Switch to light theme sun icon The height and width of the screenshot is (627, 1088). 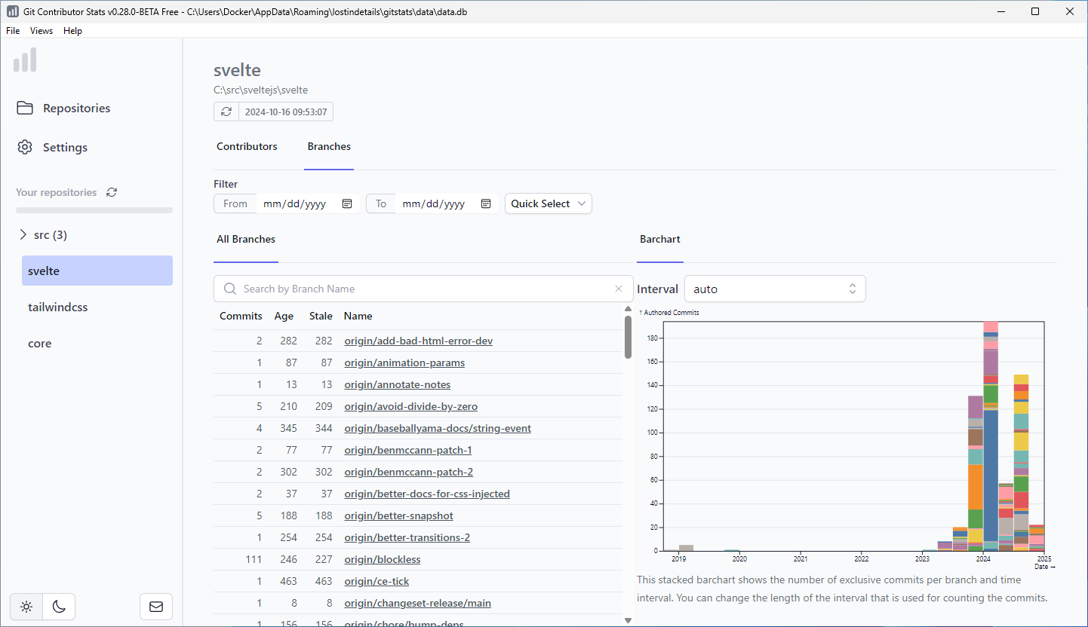point(26,606)
